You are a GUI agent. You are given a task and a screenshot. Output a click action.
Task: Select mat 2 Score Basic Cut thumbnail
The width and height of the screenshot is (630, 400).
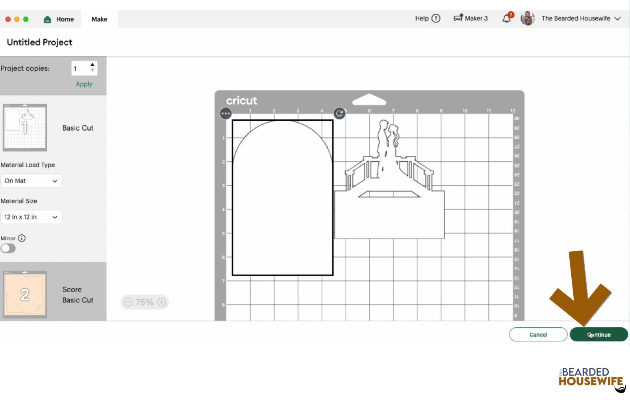(25, 294)
